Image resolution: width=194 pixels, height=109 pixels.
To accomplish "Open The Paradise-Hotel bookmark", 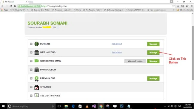I will coord(93,10).
